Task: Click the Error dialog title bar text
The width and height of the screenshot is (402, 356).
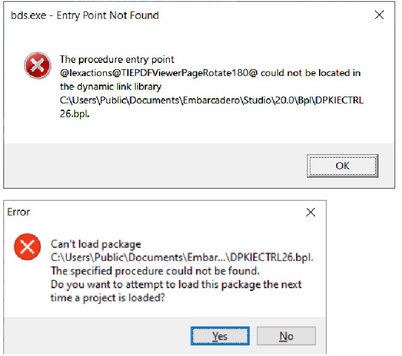Action: coord(18,212)
